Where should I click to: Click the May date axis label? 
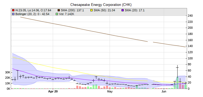tap(110, 92)
